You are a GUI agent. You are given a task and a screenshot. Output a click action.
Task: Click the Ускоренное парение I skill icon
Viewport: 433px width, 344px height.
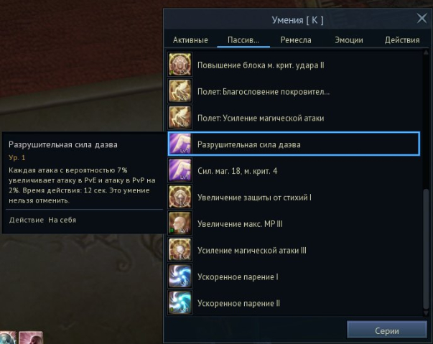click(x=180, y=276)
